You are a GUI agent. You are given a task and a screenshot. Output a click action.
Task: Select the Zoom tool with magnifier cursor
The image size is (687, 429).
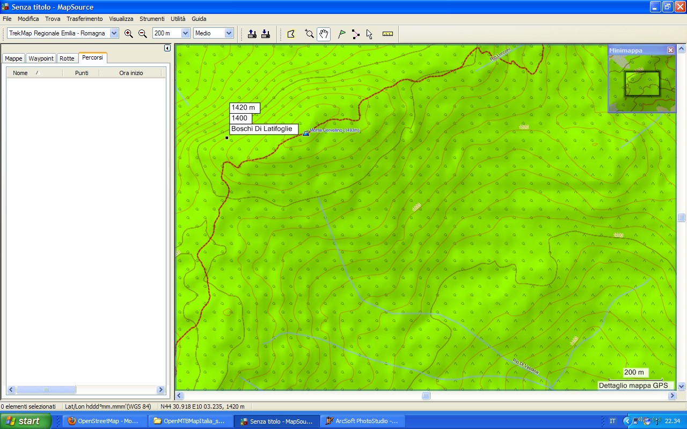309,34
